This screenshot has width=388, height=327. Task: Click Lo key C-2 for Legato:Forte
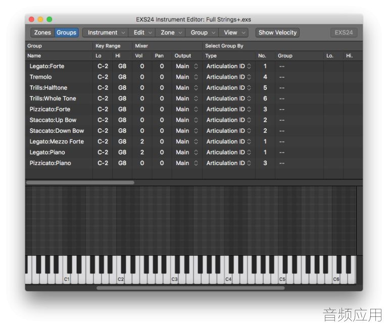(x=103, y=66)
